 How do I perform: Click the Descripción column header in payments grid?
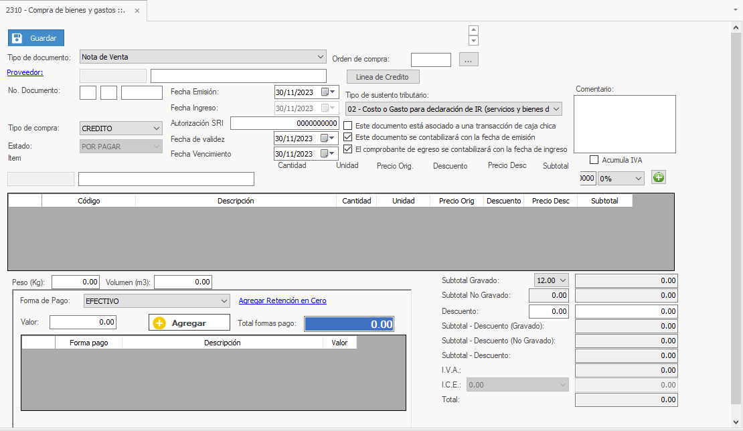[x=222, y=343]
